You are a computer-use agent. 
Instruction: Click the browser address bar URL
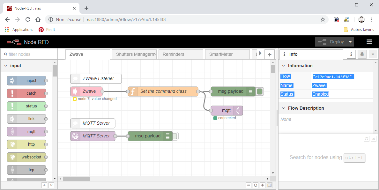(x=126, y=19)
